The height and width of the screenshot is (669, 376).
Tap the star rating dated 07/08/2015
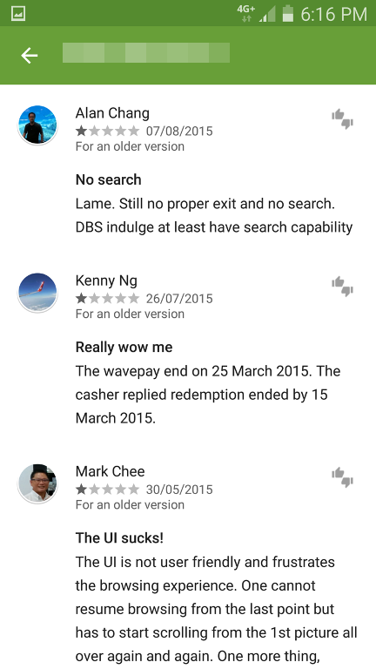click(107, 131)
